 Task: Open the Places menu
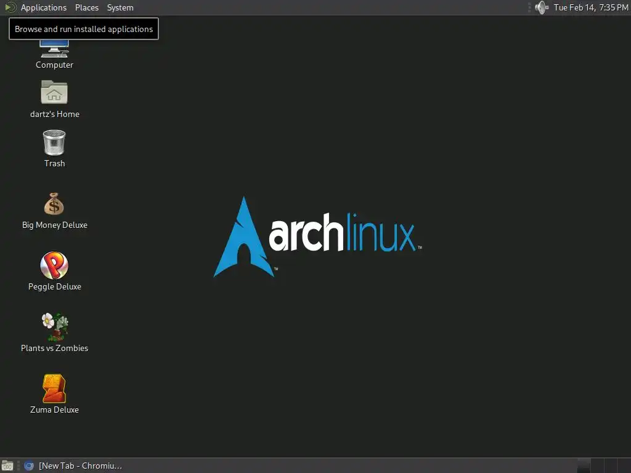pyautogui.click(x=87, y=7)
